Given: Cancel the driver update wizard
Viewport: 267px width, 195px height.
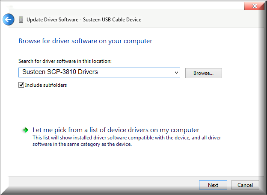Looking at the screenshot, I should 245,185.
